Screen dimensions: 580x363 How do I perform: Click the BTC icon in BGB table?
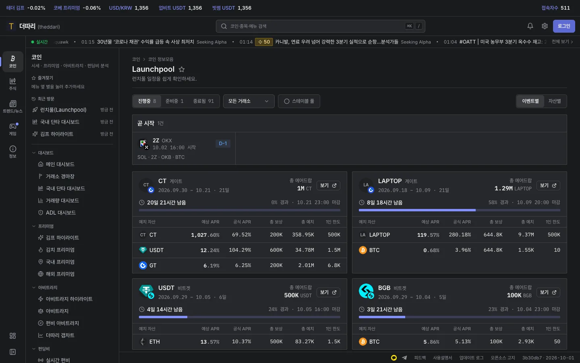362,342
